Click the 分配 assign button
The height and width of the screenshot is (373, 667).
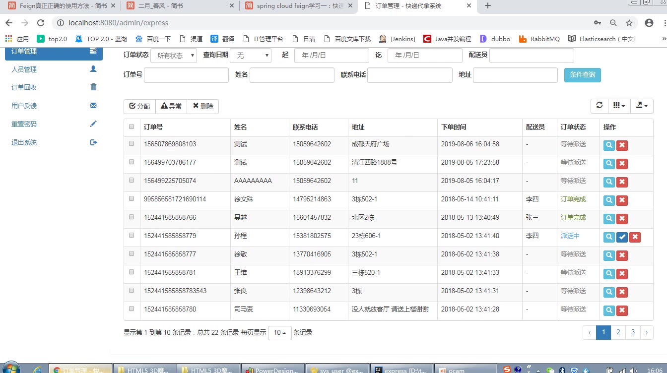point(139,106)
